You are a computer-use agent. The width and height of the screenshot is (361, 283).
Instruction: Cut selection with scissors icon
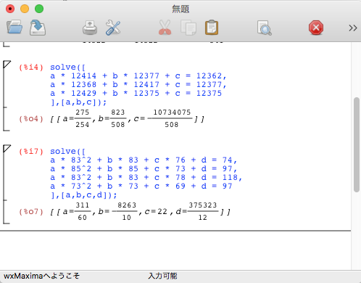tap(165, 28)
